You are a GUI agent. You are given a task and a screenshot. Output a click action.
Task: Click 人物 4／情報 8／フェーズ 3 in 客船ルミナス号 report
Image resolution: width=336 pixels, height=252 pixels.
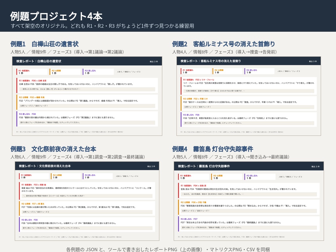pyautogui.click(x=289, y=71)
